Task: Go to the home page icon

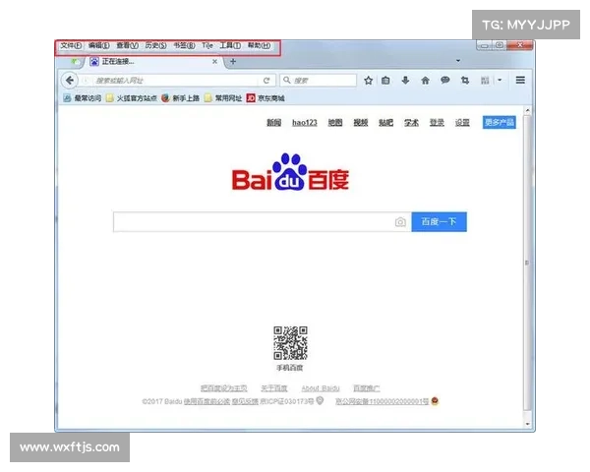Action: 425,81
